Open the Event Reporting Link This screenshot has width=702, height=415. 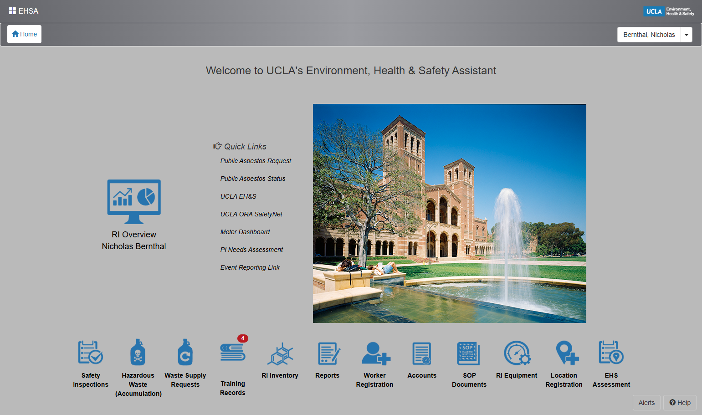(250, 267)
